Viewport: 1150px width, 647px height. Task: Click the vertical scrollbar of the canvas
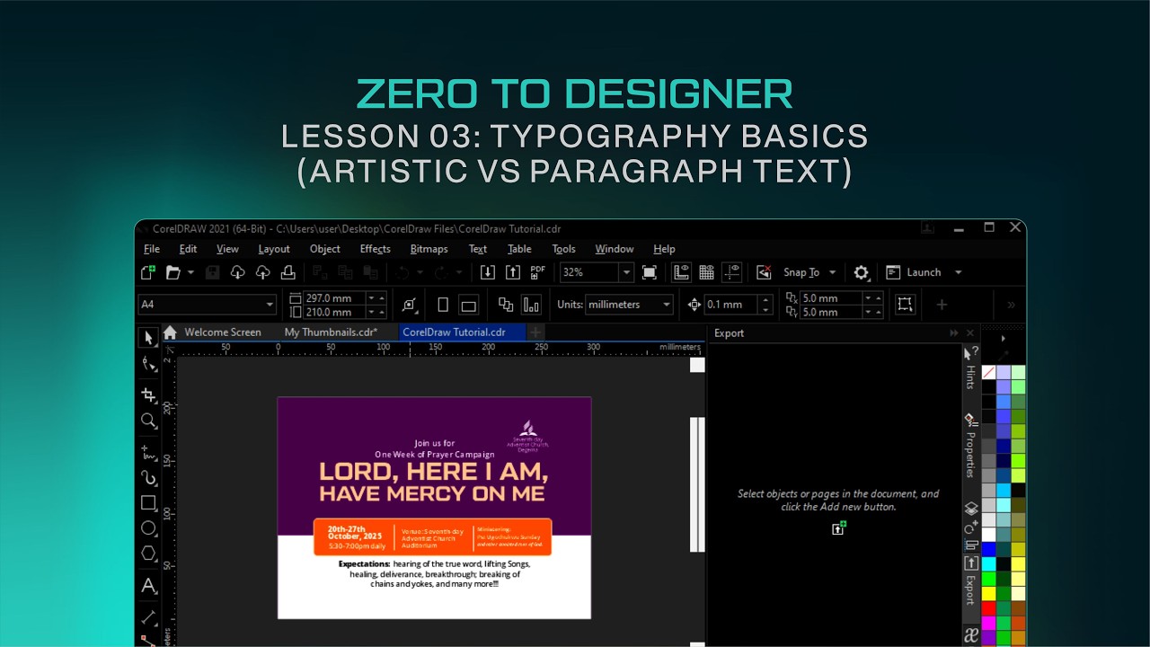pyautogui.click(x=697, y=485)
